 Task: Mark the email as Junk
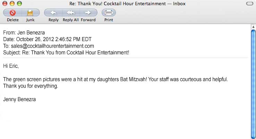(x=30, y=13)
